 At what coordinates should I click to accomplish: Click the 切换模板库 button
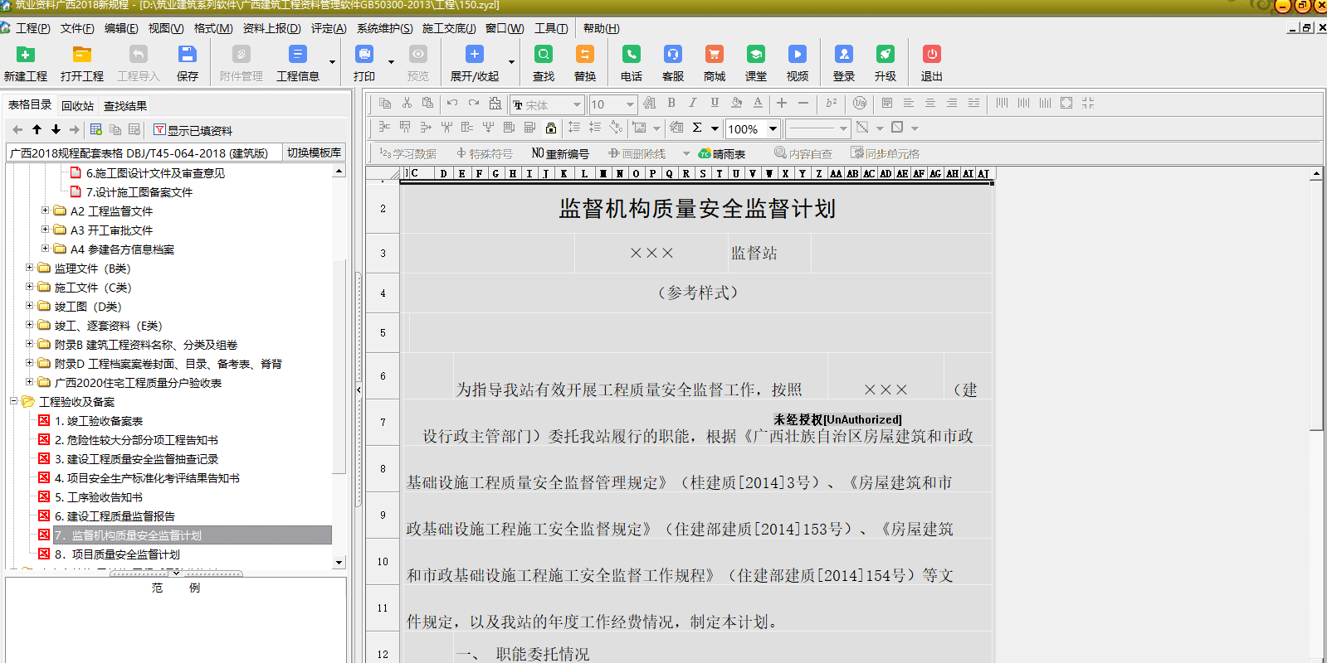point(314,152)
